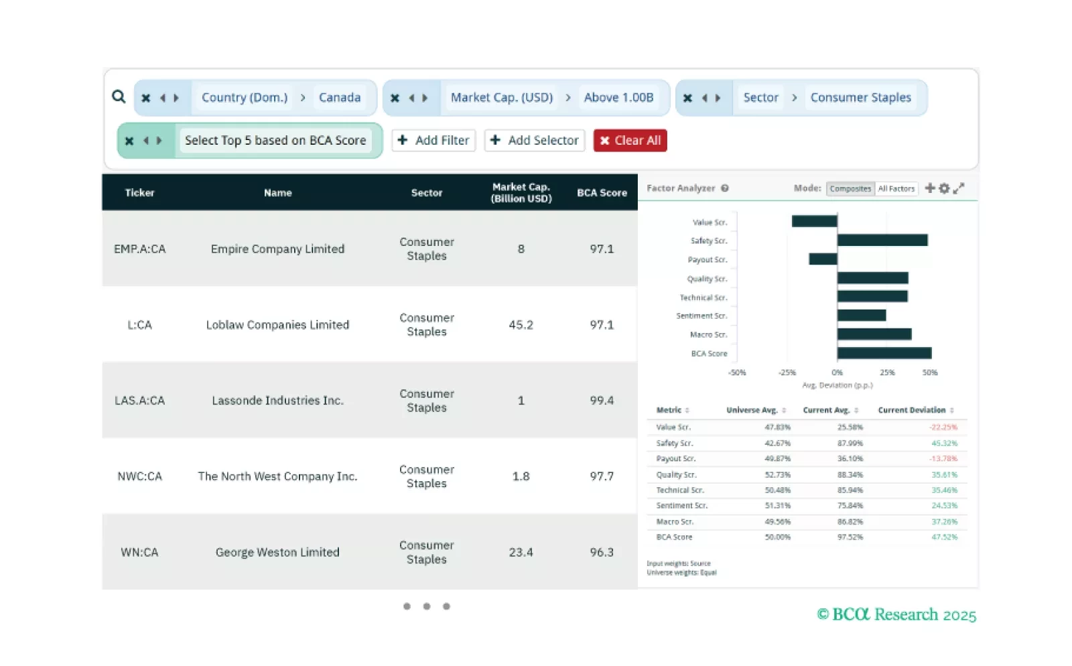This screenshot has width=1072, height=666.
Task: Change the Above 1.00B threshold value
Action: click(618, 98)
